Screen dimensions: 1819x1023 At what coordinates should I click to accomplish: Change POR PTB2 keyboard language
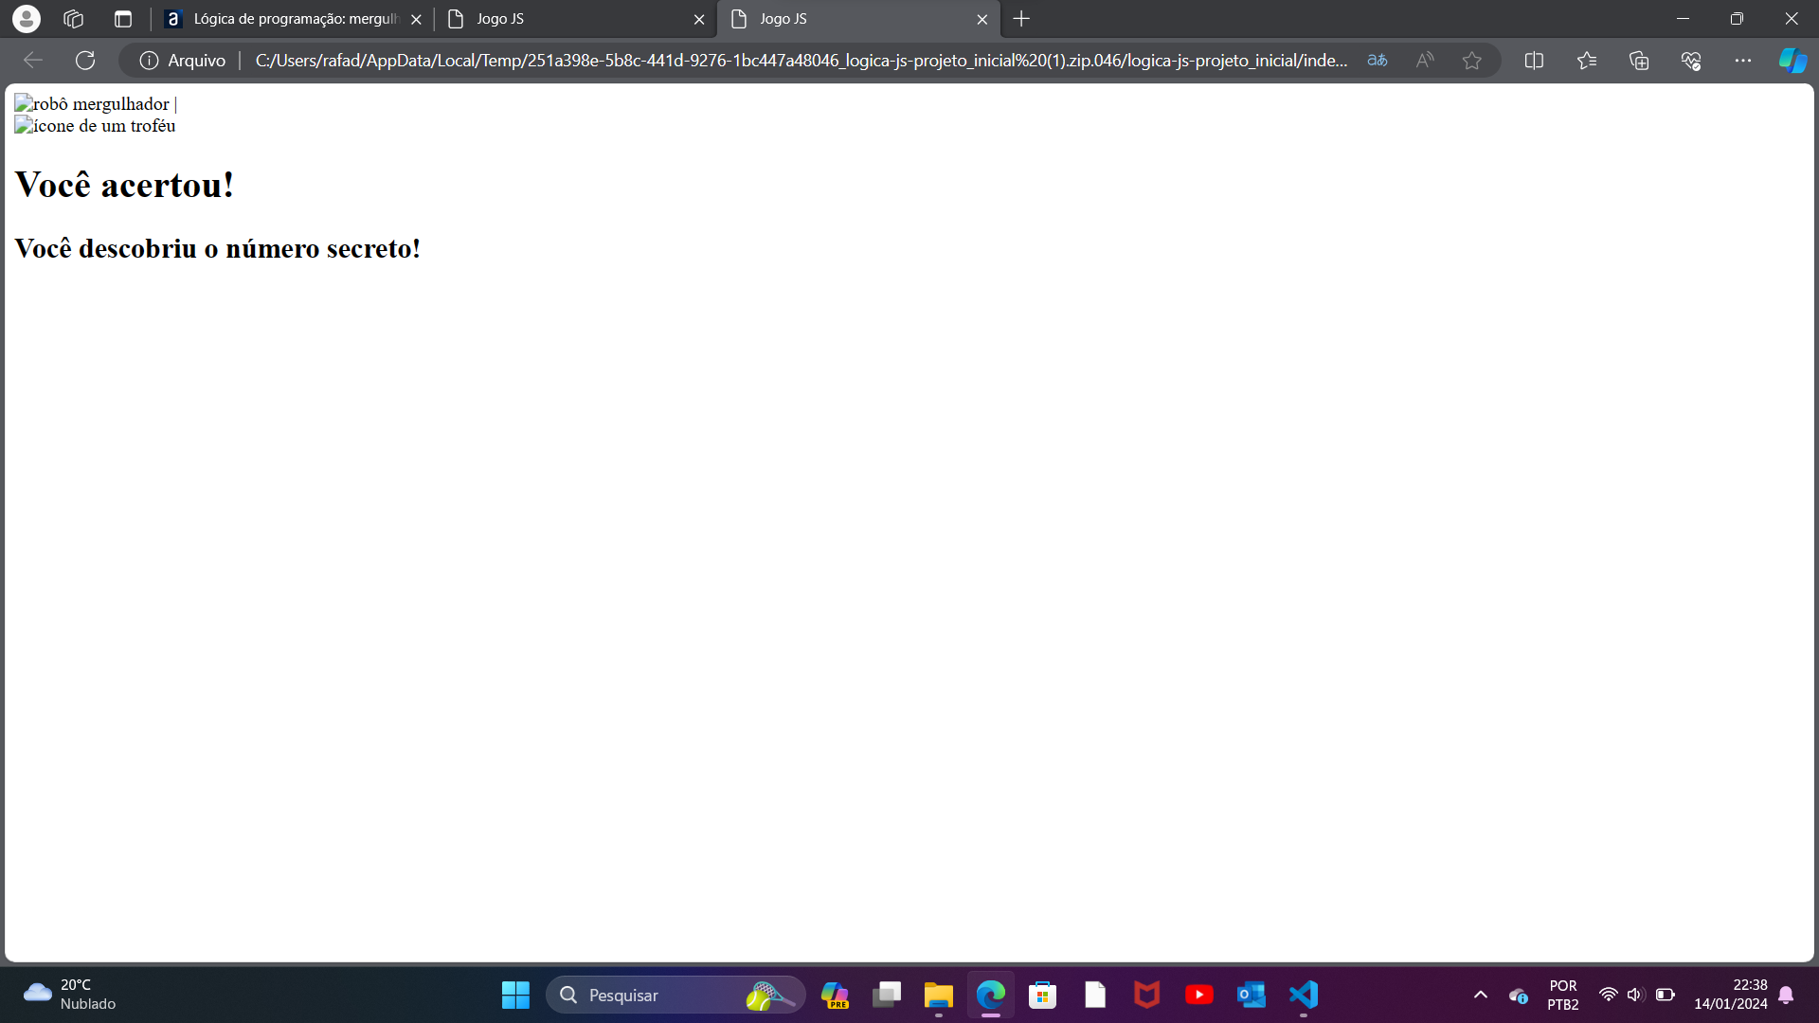pyautogui.click(x=1563, y=995)
